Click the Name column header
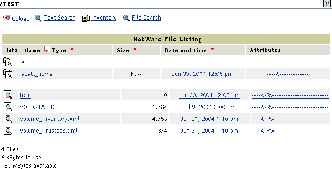 pos(32,50)
